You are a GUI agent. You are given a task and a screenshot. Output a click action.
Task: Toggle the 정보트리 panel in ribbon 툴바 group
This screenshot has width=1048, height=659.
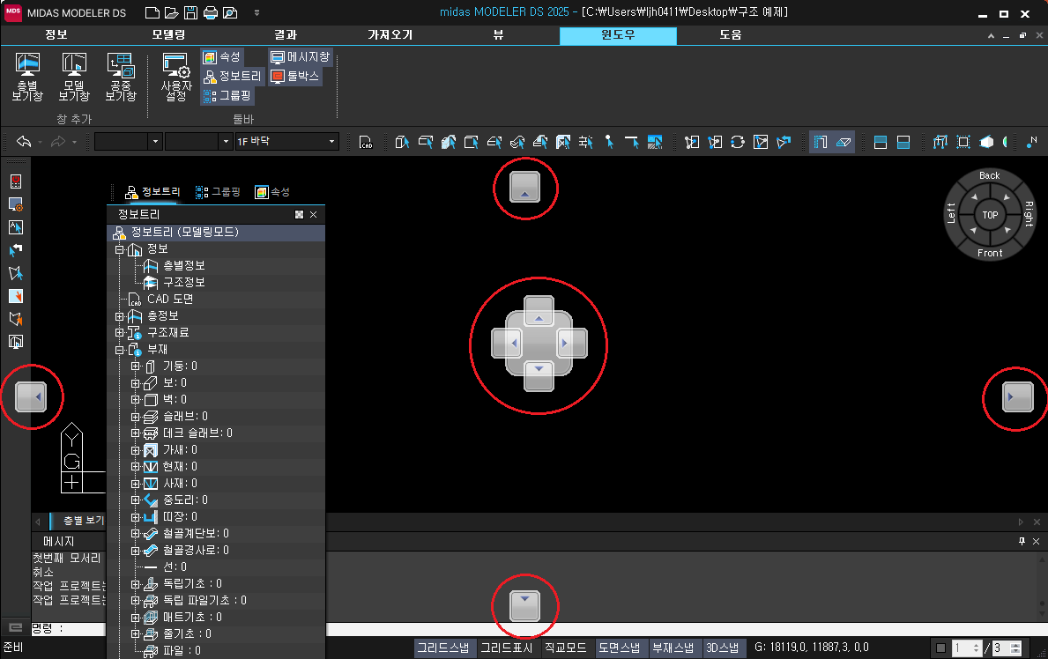coord(232,76)
